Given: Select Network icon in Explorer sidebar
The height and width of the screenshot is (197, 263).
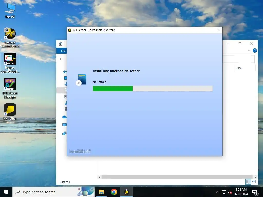Looking at the screenshot, I should [x=64, y=133].
